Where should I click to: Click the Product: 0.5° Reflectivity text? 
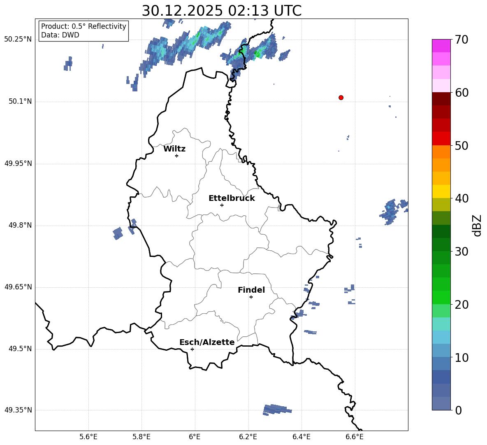tap(83, 26)
